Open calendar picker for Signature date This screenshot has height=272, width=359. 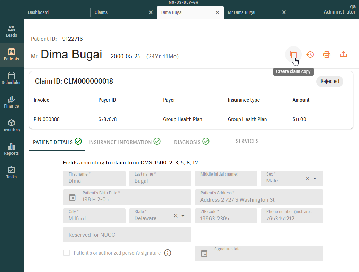(204, 253)
